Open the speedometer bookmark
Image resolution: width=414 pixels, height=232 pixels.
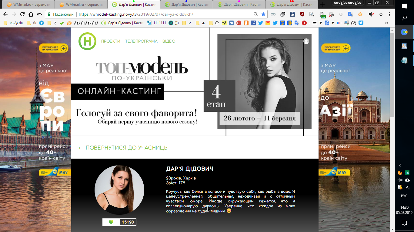click(353, 23)
